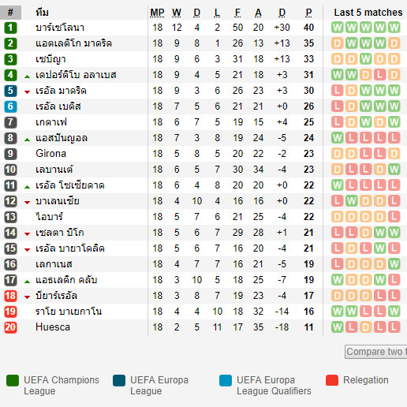407x407 pixels.
Task: Click the green UEFA Champions League legend swatch
Action: (x=13, y=380)
